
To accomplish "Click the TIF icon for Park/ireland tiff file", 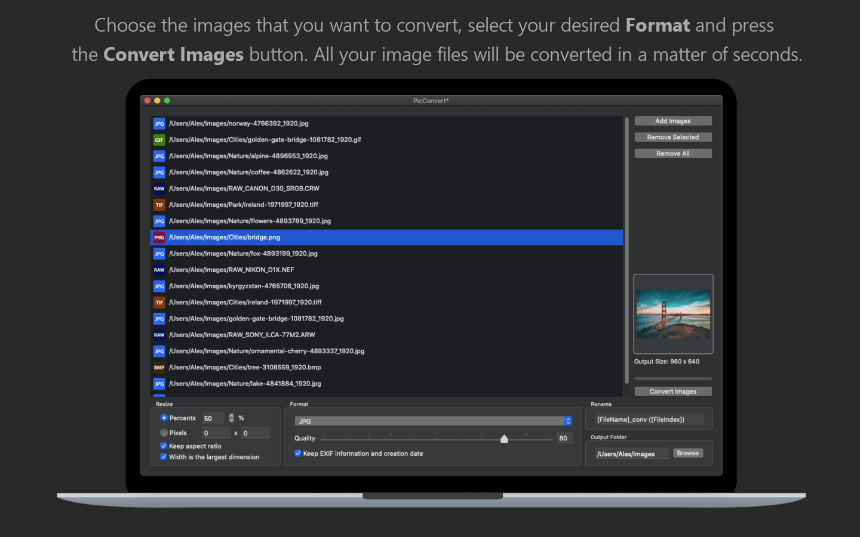I will coord(159,205).
